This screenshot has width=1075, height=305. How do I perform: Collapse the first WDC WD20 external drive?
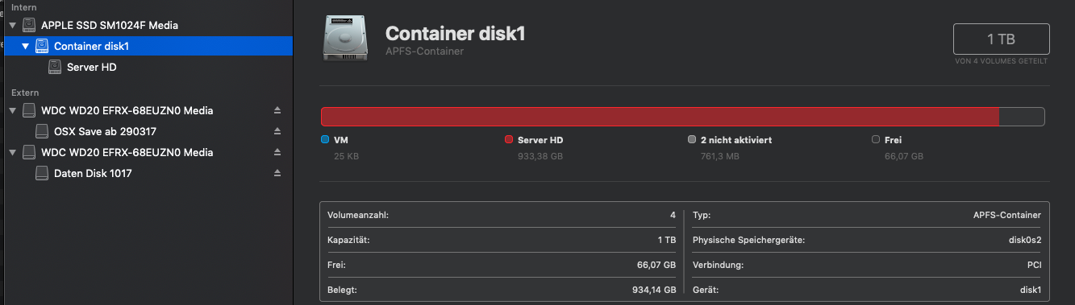point(12,110)
